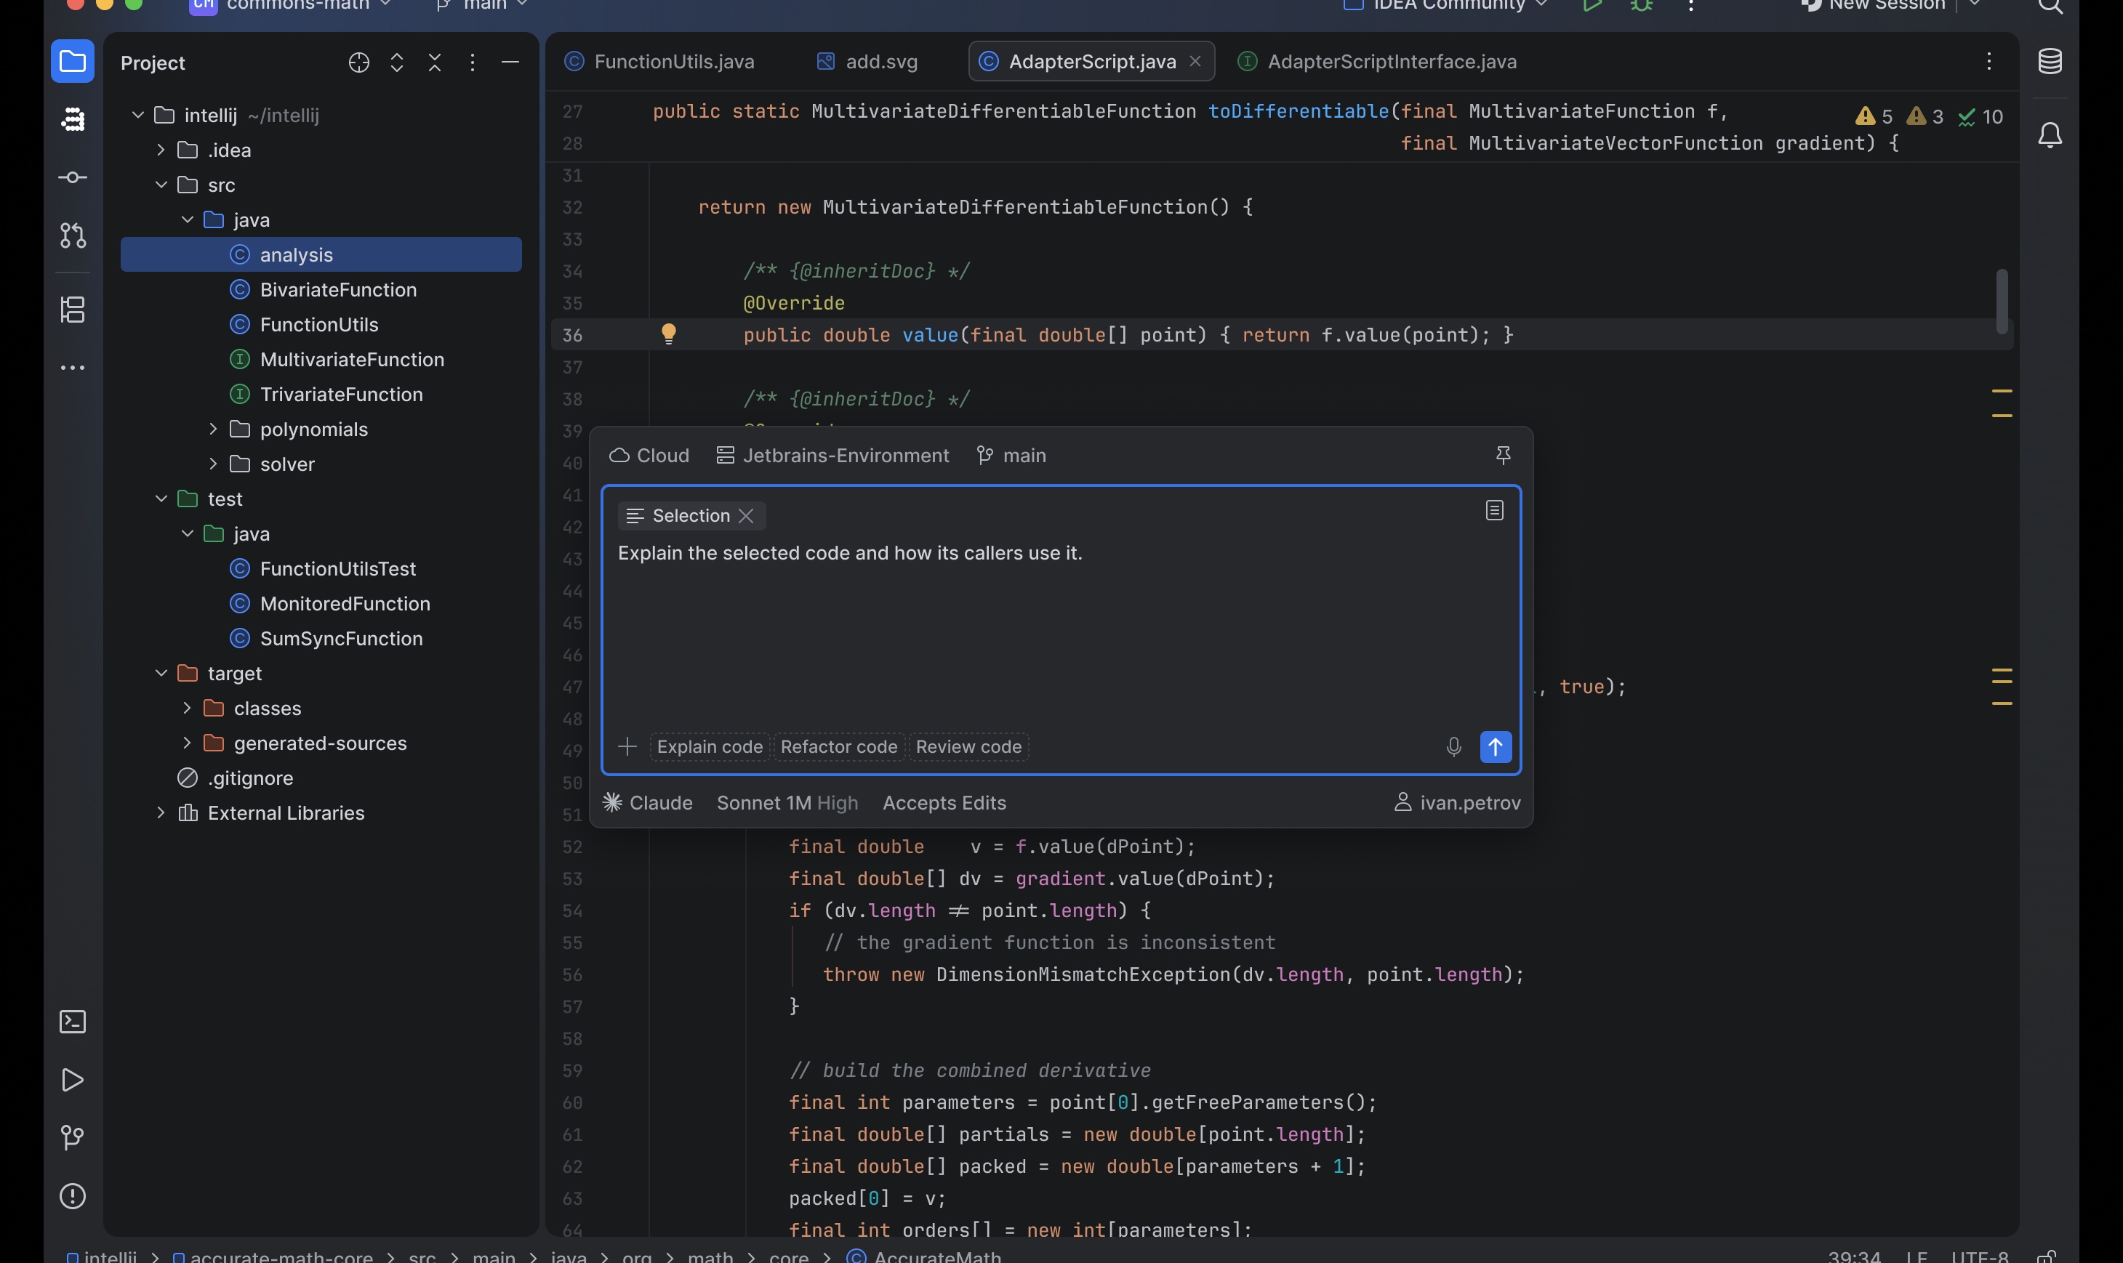Click the microphone voice input icon
2123x1263 pixels.
1454,746
